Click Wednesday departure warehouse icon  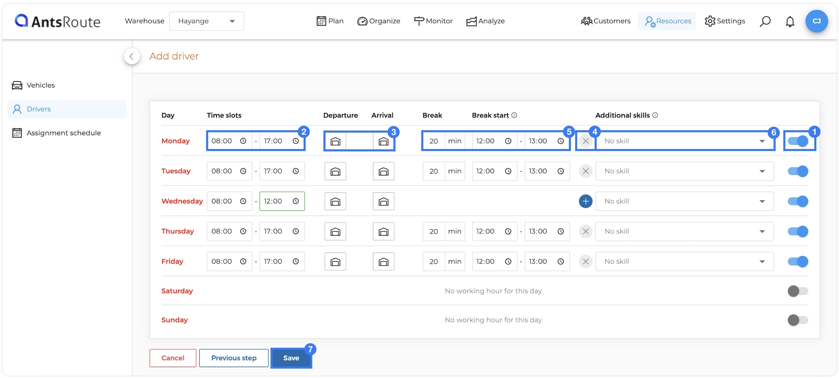pos(335,201)
